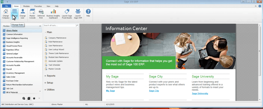Collapse the Modules pane with arrow icon
263x109 pixels.
pyautogui.click(x=40, y=26)
